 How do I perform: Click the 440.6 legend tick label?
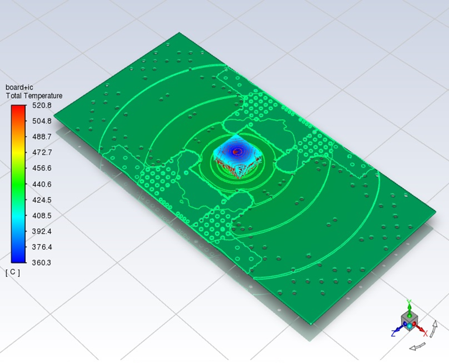(x=41, y=184)
